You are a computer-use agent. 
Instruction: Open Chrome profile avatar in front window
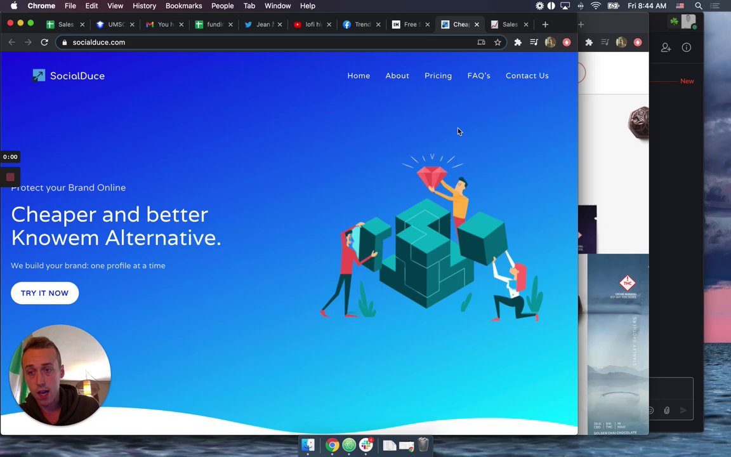550,42
